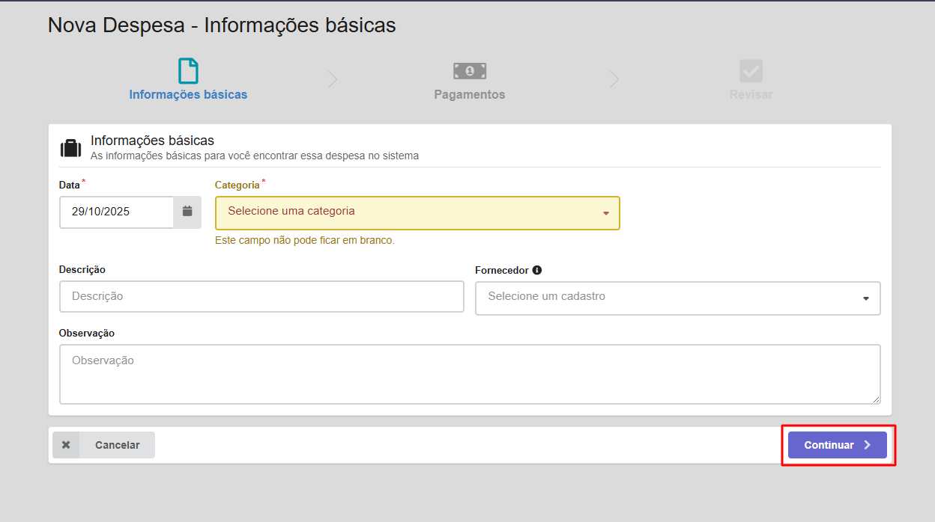Click the briefcase icon in section header

point(71,147)
